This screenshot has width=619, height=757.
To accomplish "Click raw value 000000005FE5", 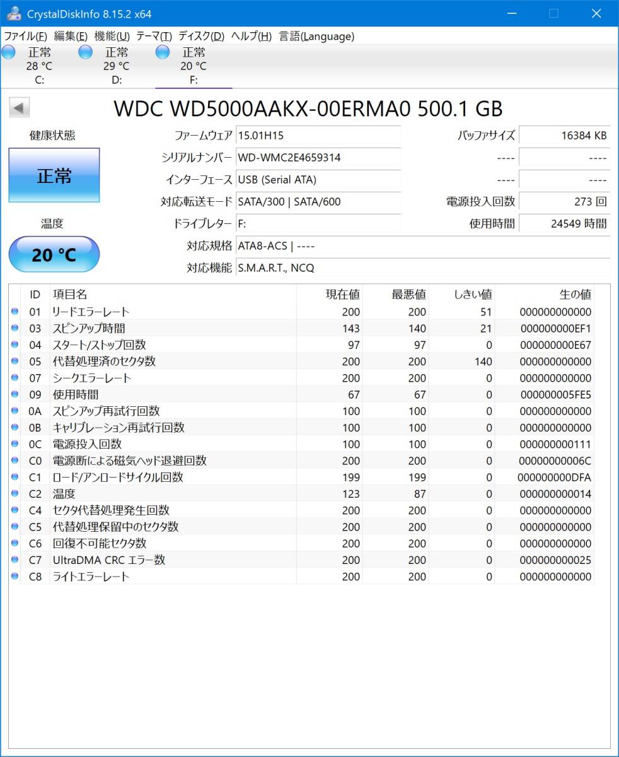I will 555,395.
